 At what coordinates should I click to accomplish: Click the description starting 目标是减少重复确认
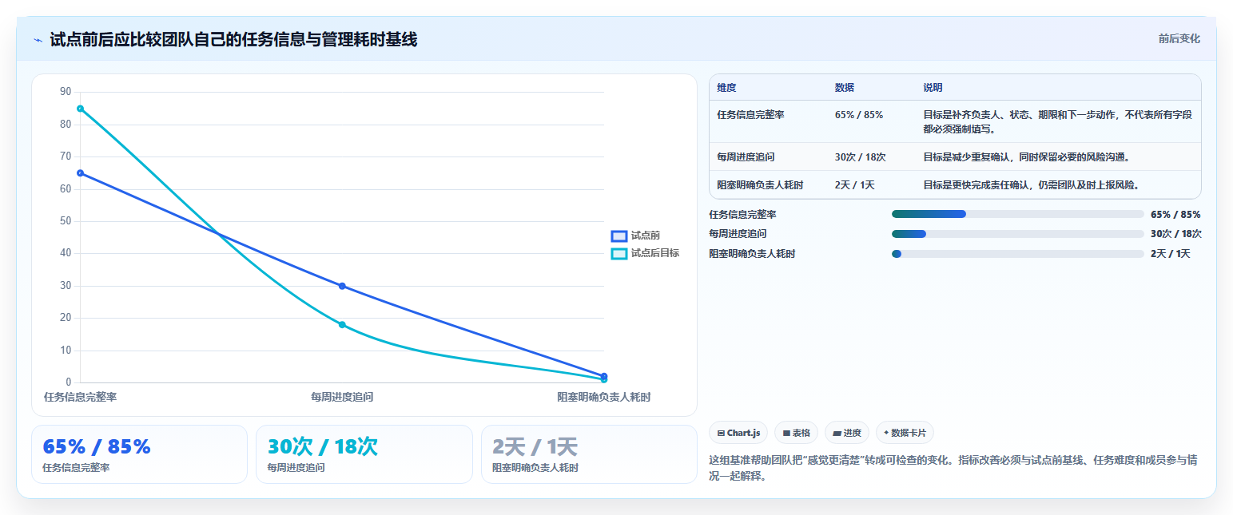point(1027,157)
